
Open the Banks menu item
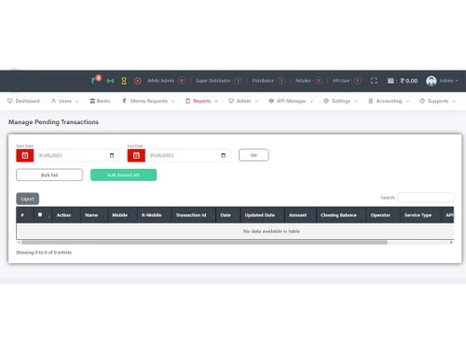tap(100, 101)
